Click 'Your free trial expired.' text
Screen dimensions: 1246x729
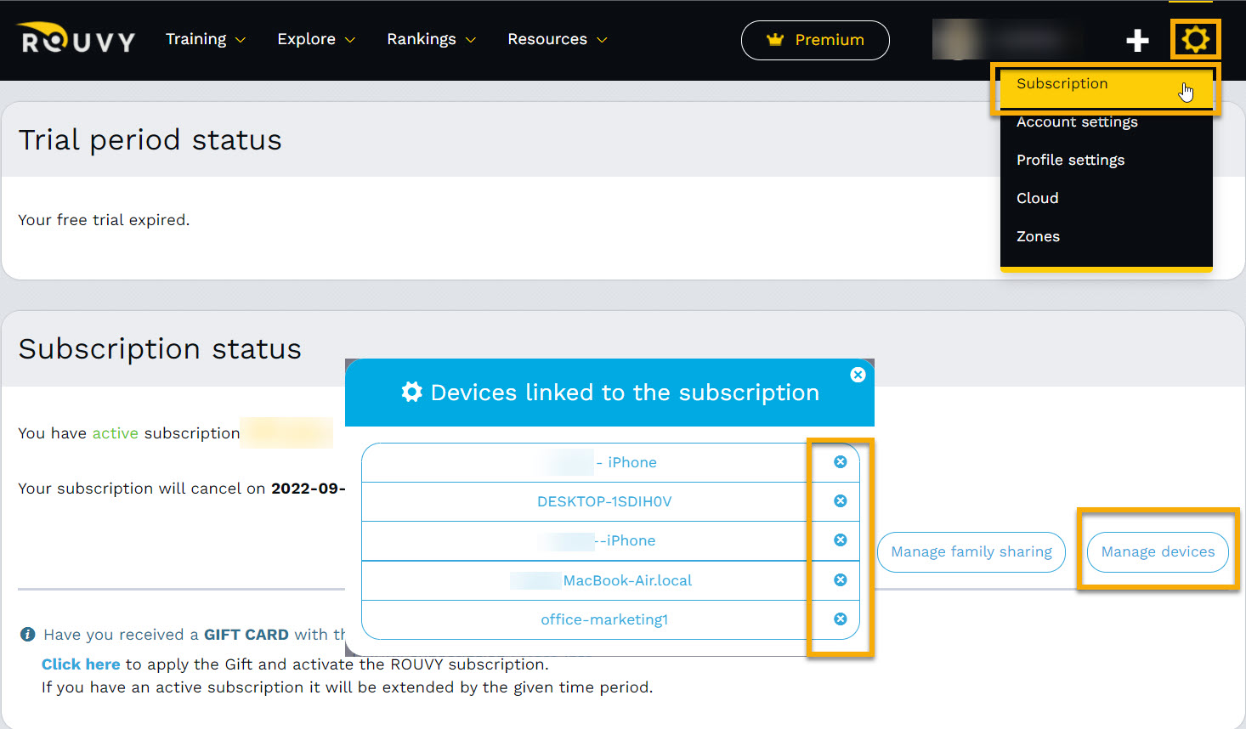104,220
